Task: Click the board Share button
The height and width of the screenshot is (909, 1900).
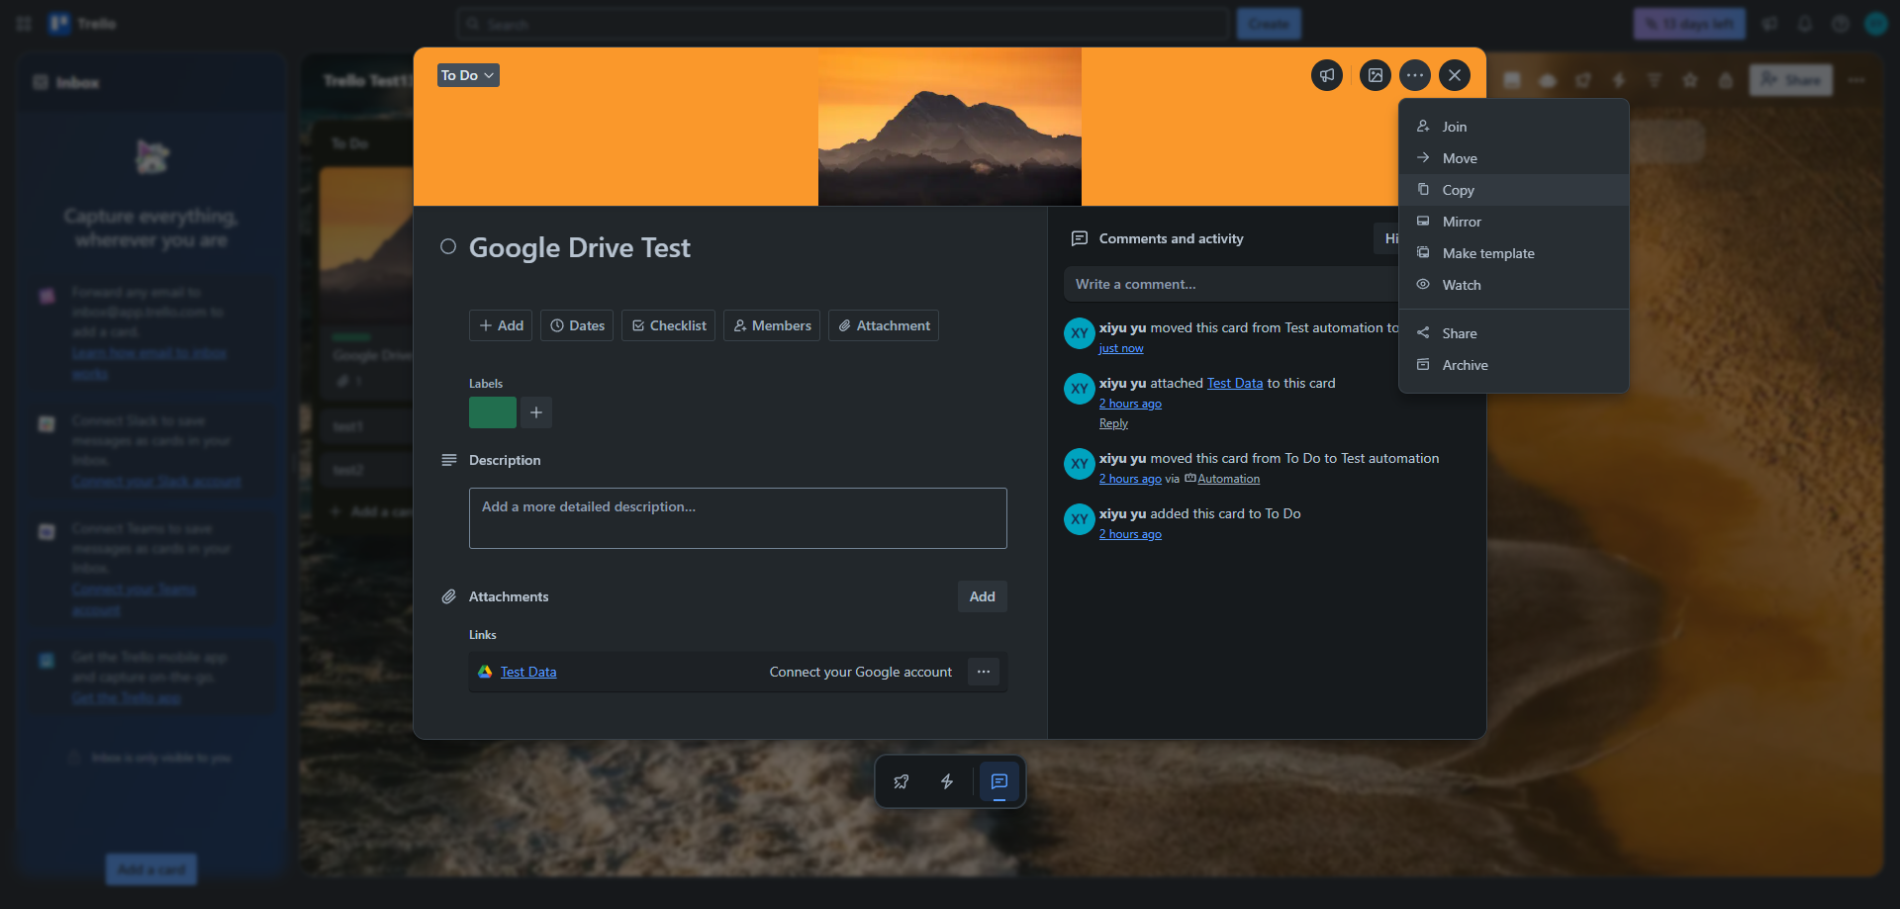Action: [x=1791, y=80]
